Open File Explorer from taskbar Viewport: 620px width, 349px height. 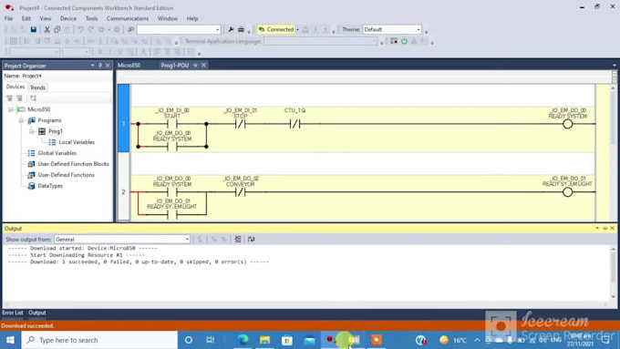(265, 340)
